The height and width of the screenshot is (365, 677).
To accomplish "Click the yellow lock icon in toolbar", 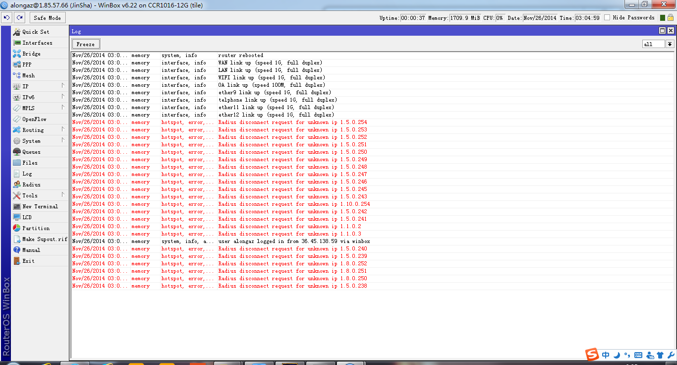I will point(671,17).
